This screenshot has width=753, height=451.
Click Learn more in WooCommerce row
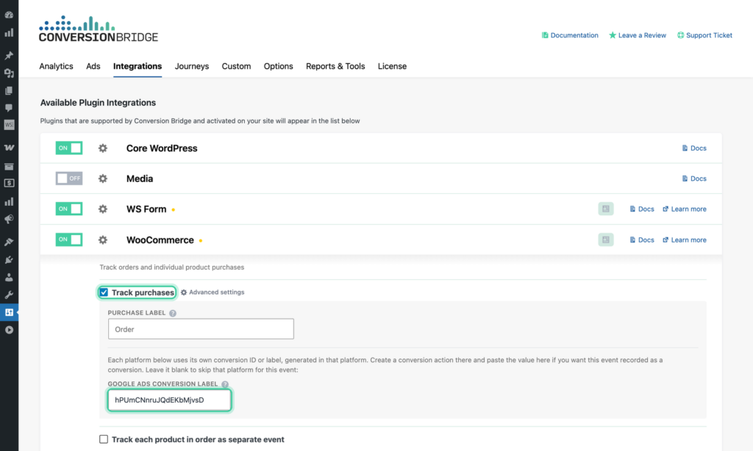(x=685, y=240)
